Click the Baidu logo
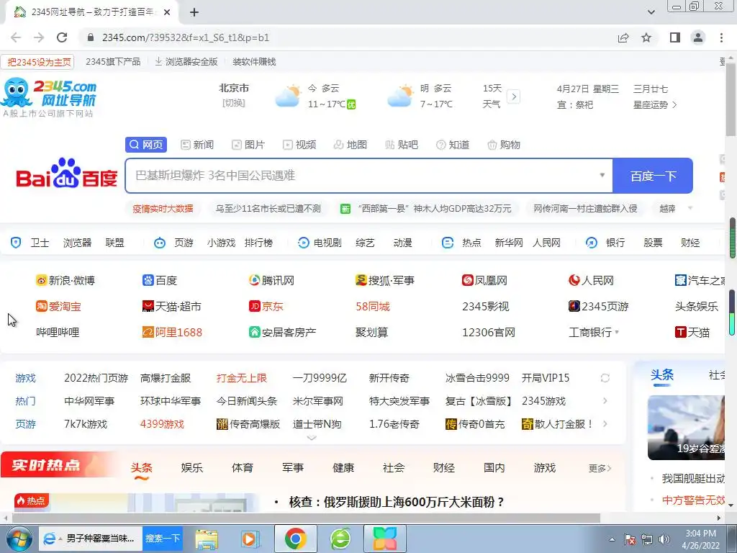Viewport: 737px width, 553px height. coord(67,174)
